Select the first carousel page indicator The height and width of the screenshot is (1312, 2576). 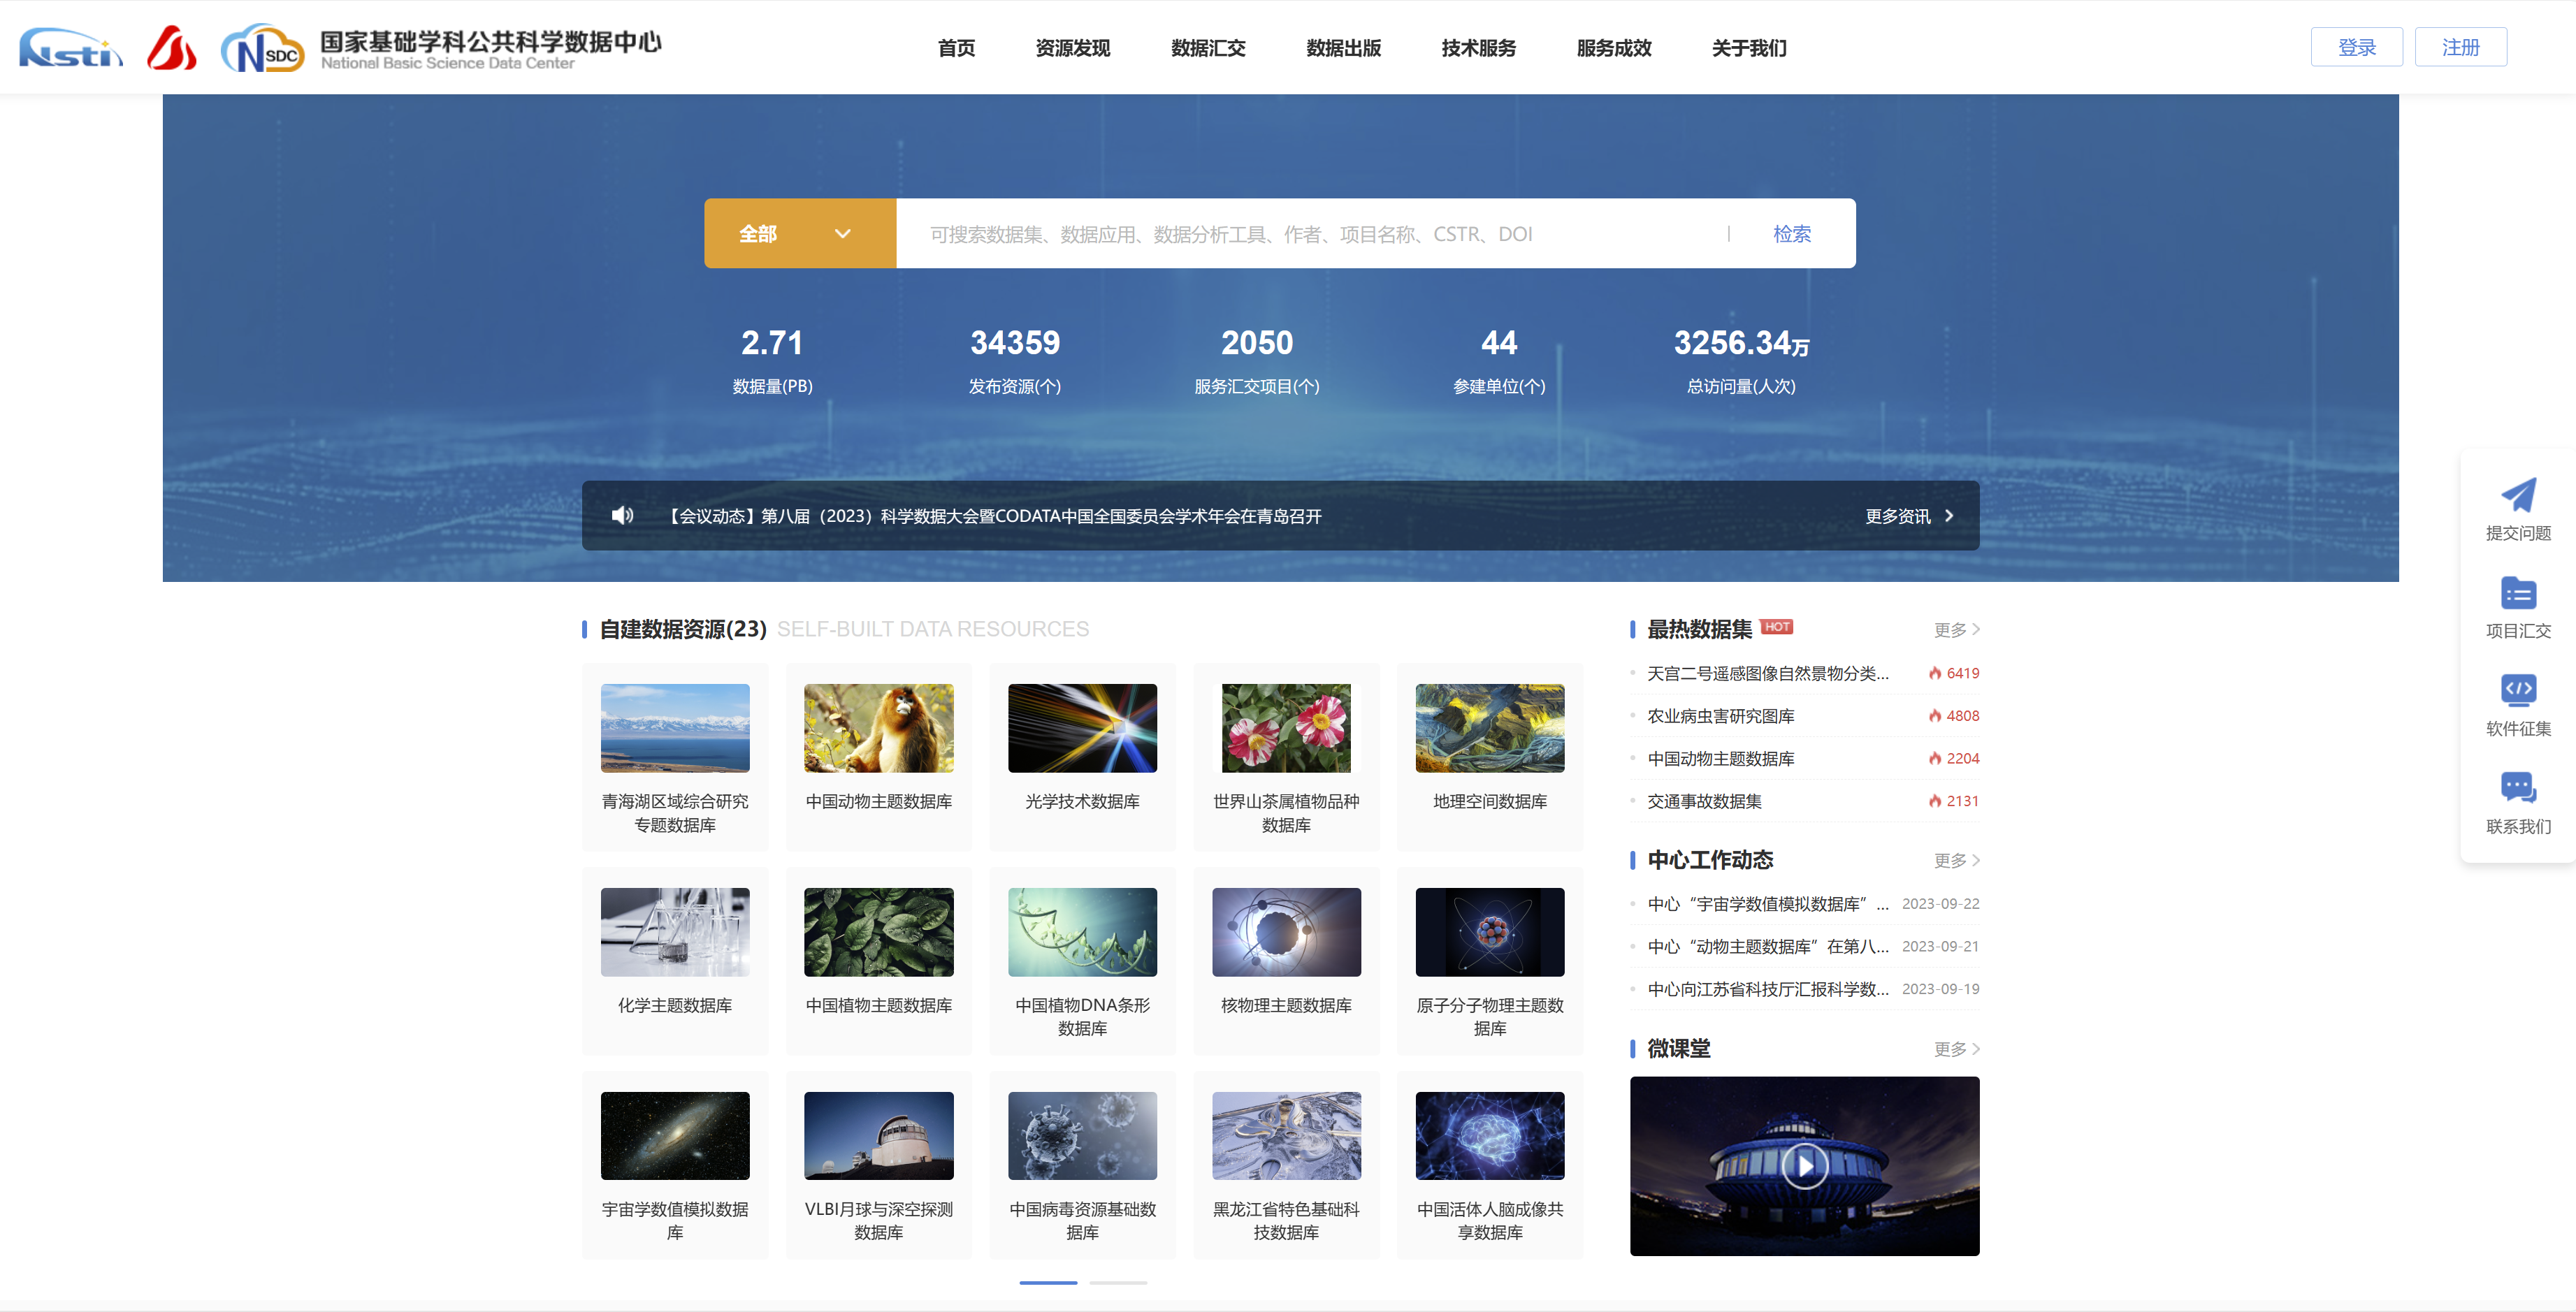[x=1048, y=1282]
